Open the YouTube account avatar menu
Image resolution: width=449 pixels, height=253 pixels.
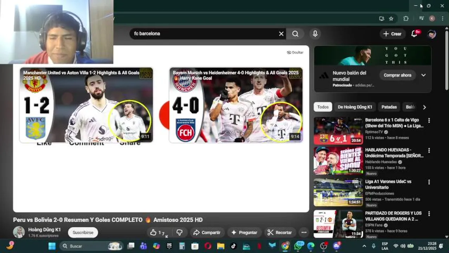click(431, 34)
